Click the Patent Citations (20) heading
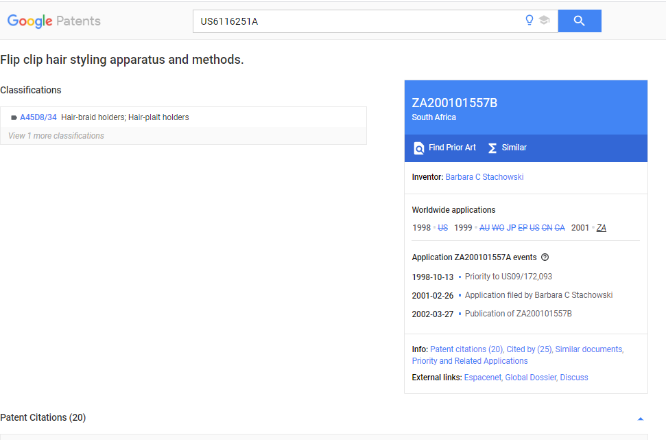 (x=43, y=417)
